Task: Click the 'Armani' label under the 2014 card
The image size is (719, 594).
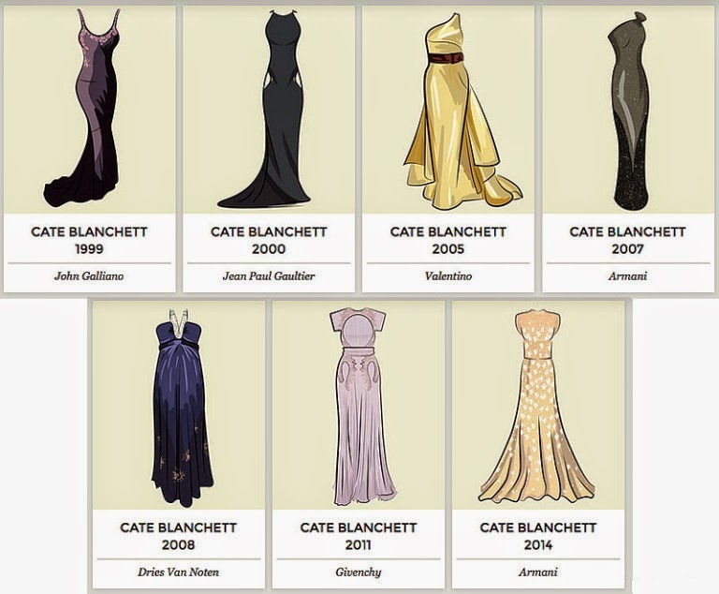Action: click(x=538, y=572)
